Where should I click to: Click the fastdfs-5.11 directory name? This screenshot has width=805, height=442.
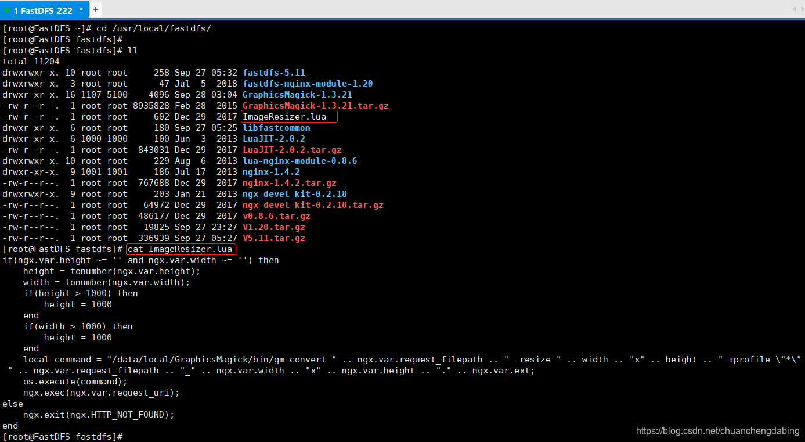click(x=274, y=73)
